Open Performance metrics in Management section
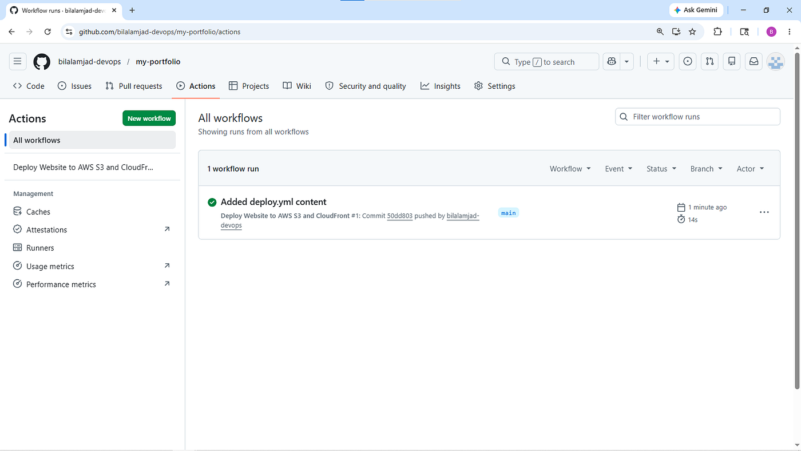This screenshot has width=801, height=451. pos(92,284)
